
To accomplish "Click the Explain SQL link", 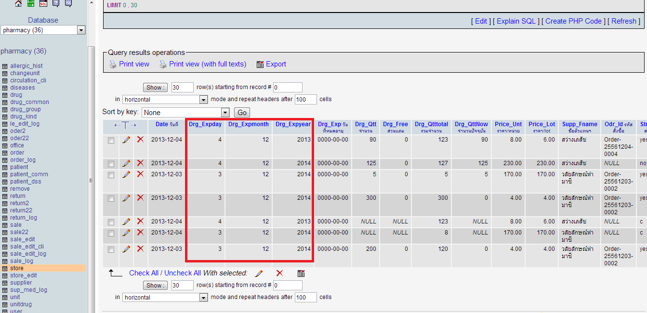I will pos(516,21).
